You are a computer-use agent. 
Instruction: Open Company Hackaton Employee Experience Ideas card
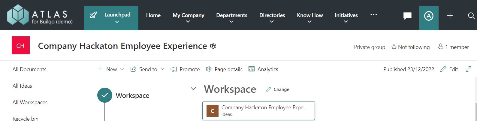click(x=258, y=110)
